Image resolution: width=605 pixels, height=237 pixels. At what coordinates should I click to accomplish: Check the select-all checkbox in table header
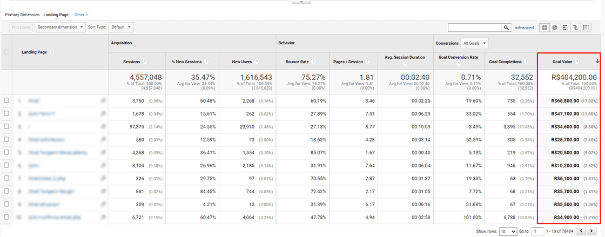click(x=6, y=52)
